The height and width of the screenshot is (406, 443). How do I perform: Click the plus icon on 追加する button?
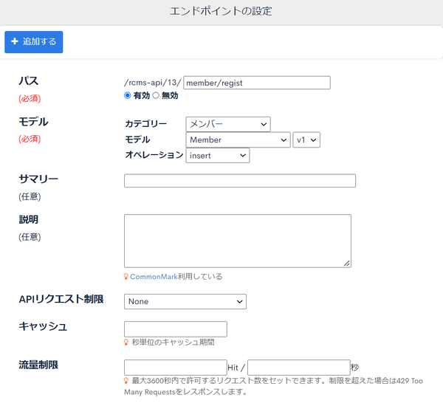click(x=15, y=41)
